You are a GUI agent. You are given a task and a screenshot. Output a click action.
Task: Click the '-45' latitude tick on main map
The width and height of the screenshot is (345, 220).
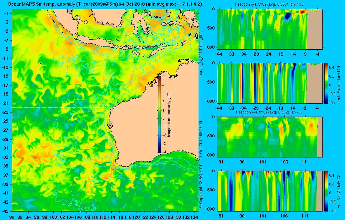click(5, 211)
